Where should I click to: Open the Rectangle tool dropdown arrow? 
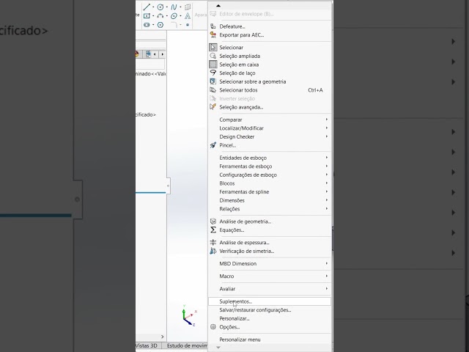(x=153, y=16)
